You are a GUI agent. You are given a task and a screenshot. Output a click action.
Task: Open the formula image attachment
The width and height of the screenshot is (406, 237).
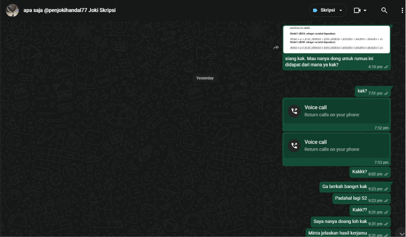pos(336,39)
